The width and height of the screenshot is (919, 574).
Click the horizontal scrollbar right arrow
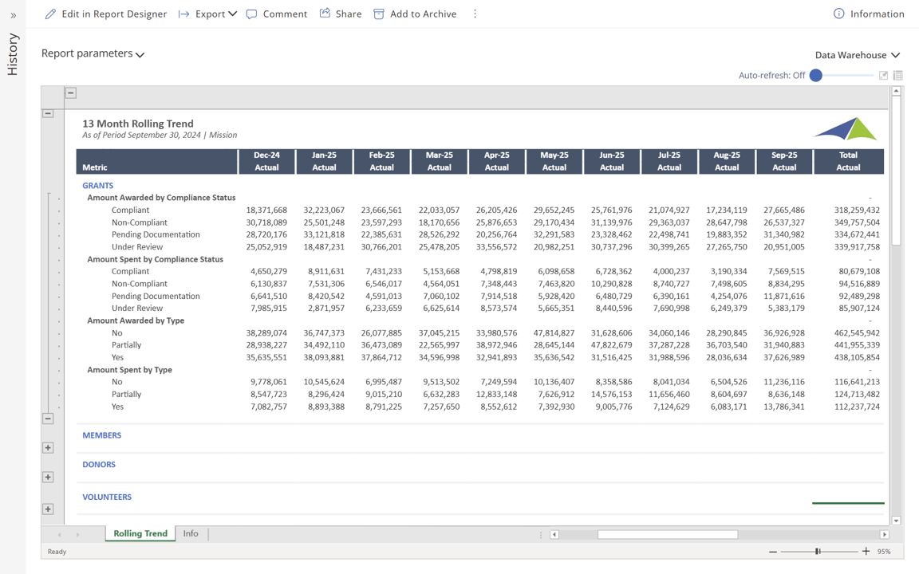[885, 534]
